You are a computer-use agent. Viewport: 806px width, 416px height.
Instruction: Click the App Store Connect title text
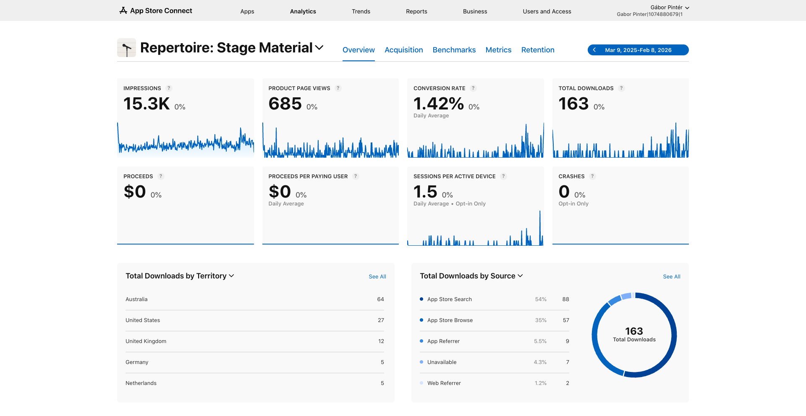click(161, 11)
